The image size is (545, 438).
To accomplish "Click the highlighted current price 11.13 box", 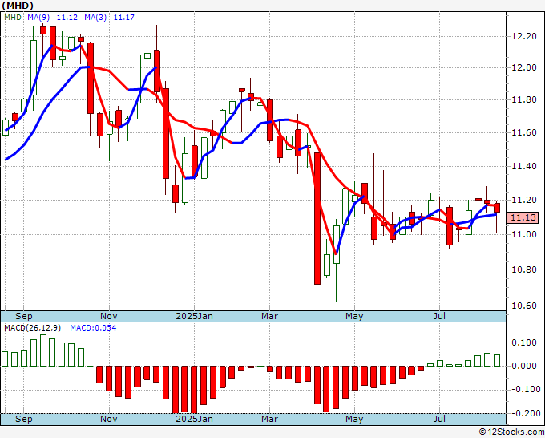I will coord(523,217).
